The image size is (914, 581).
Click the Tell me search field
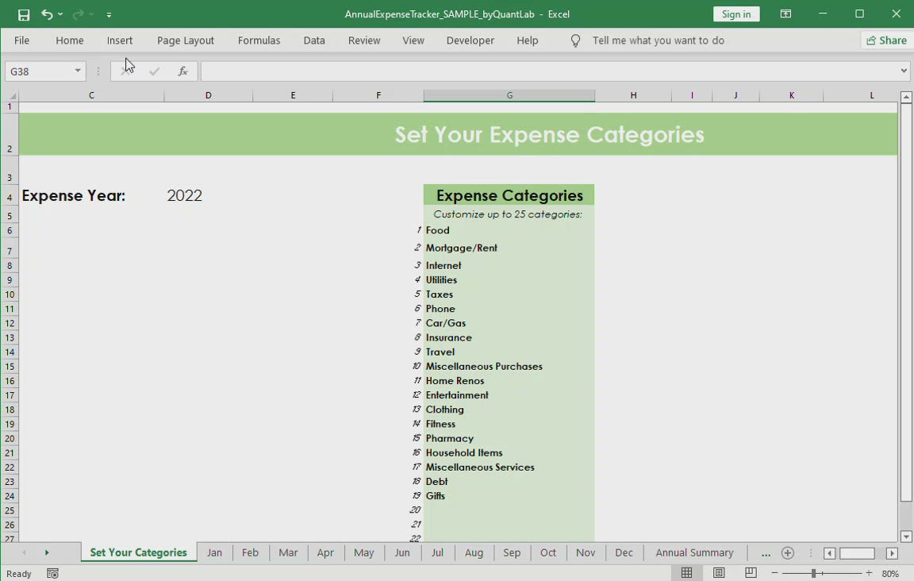click(658, 40)
